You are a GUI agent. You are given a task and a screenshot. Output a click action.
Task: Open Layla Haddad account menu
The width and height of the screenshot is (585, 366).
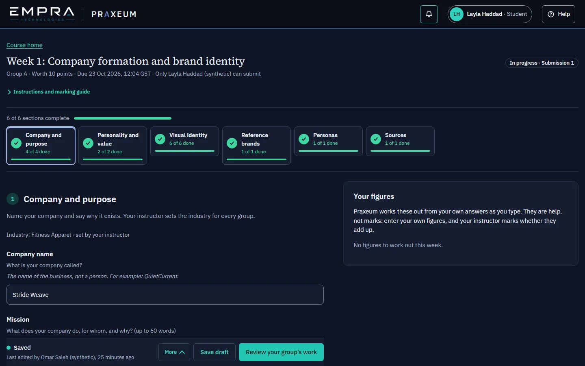(490, 14)
